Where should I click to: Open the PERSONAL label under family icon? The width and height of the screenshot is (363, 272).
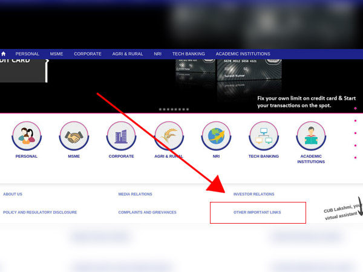(27, 157)
